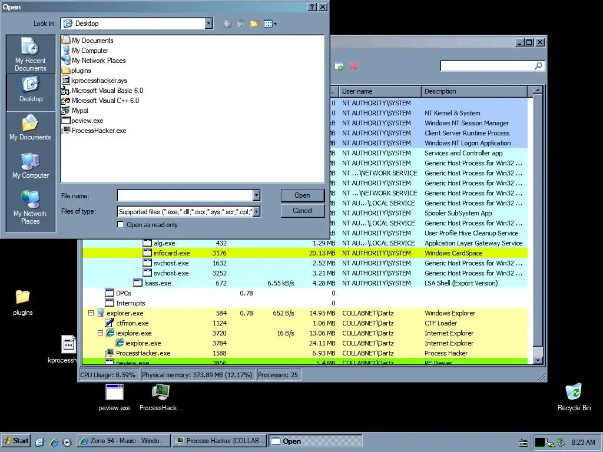
Task: Sort by Description column header
Action: [475, 91]
